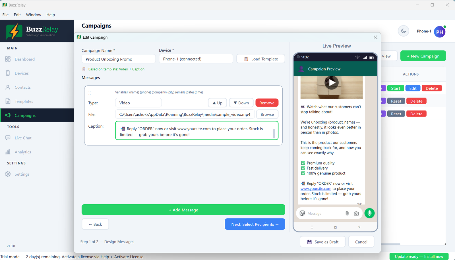
Task: Click the attachment paperclip icon in preview
Action: pyautogui.click(x=347, y=213)
